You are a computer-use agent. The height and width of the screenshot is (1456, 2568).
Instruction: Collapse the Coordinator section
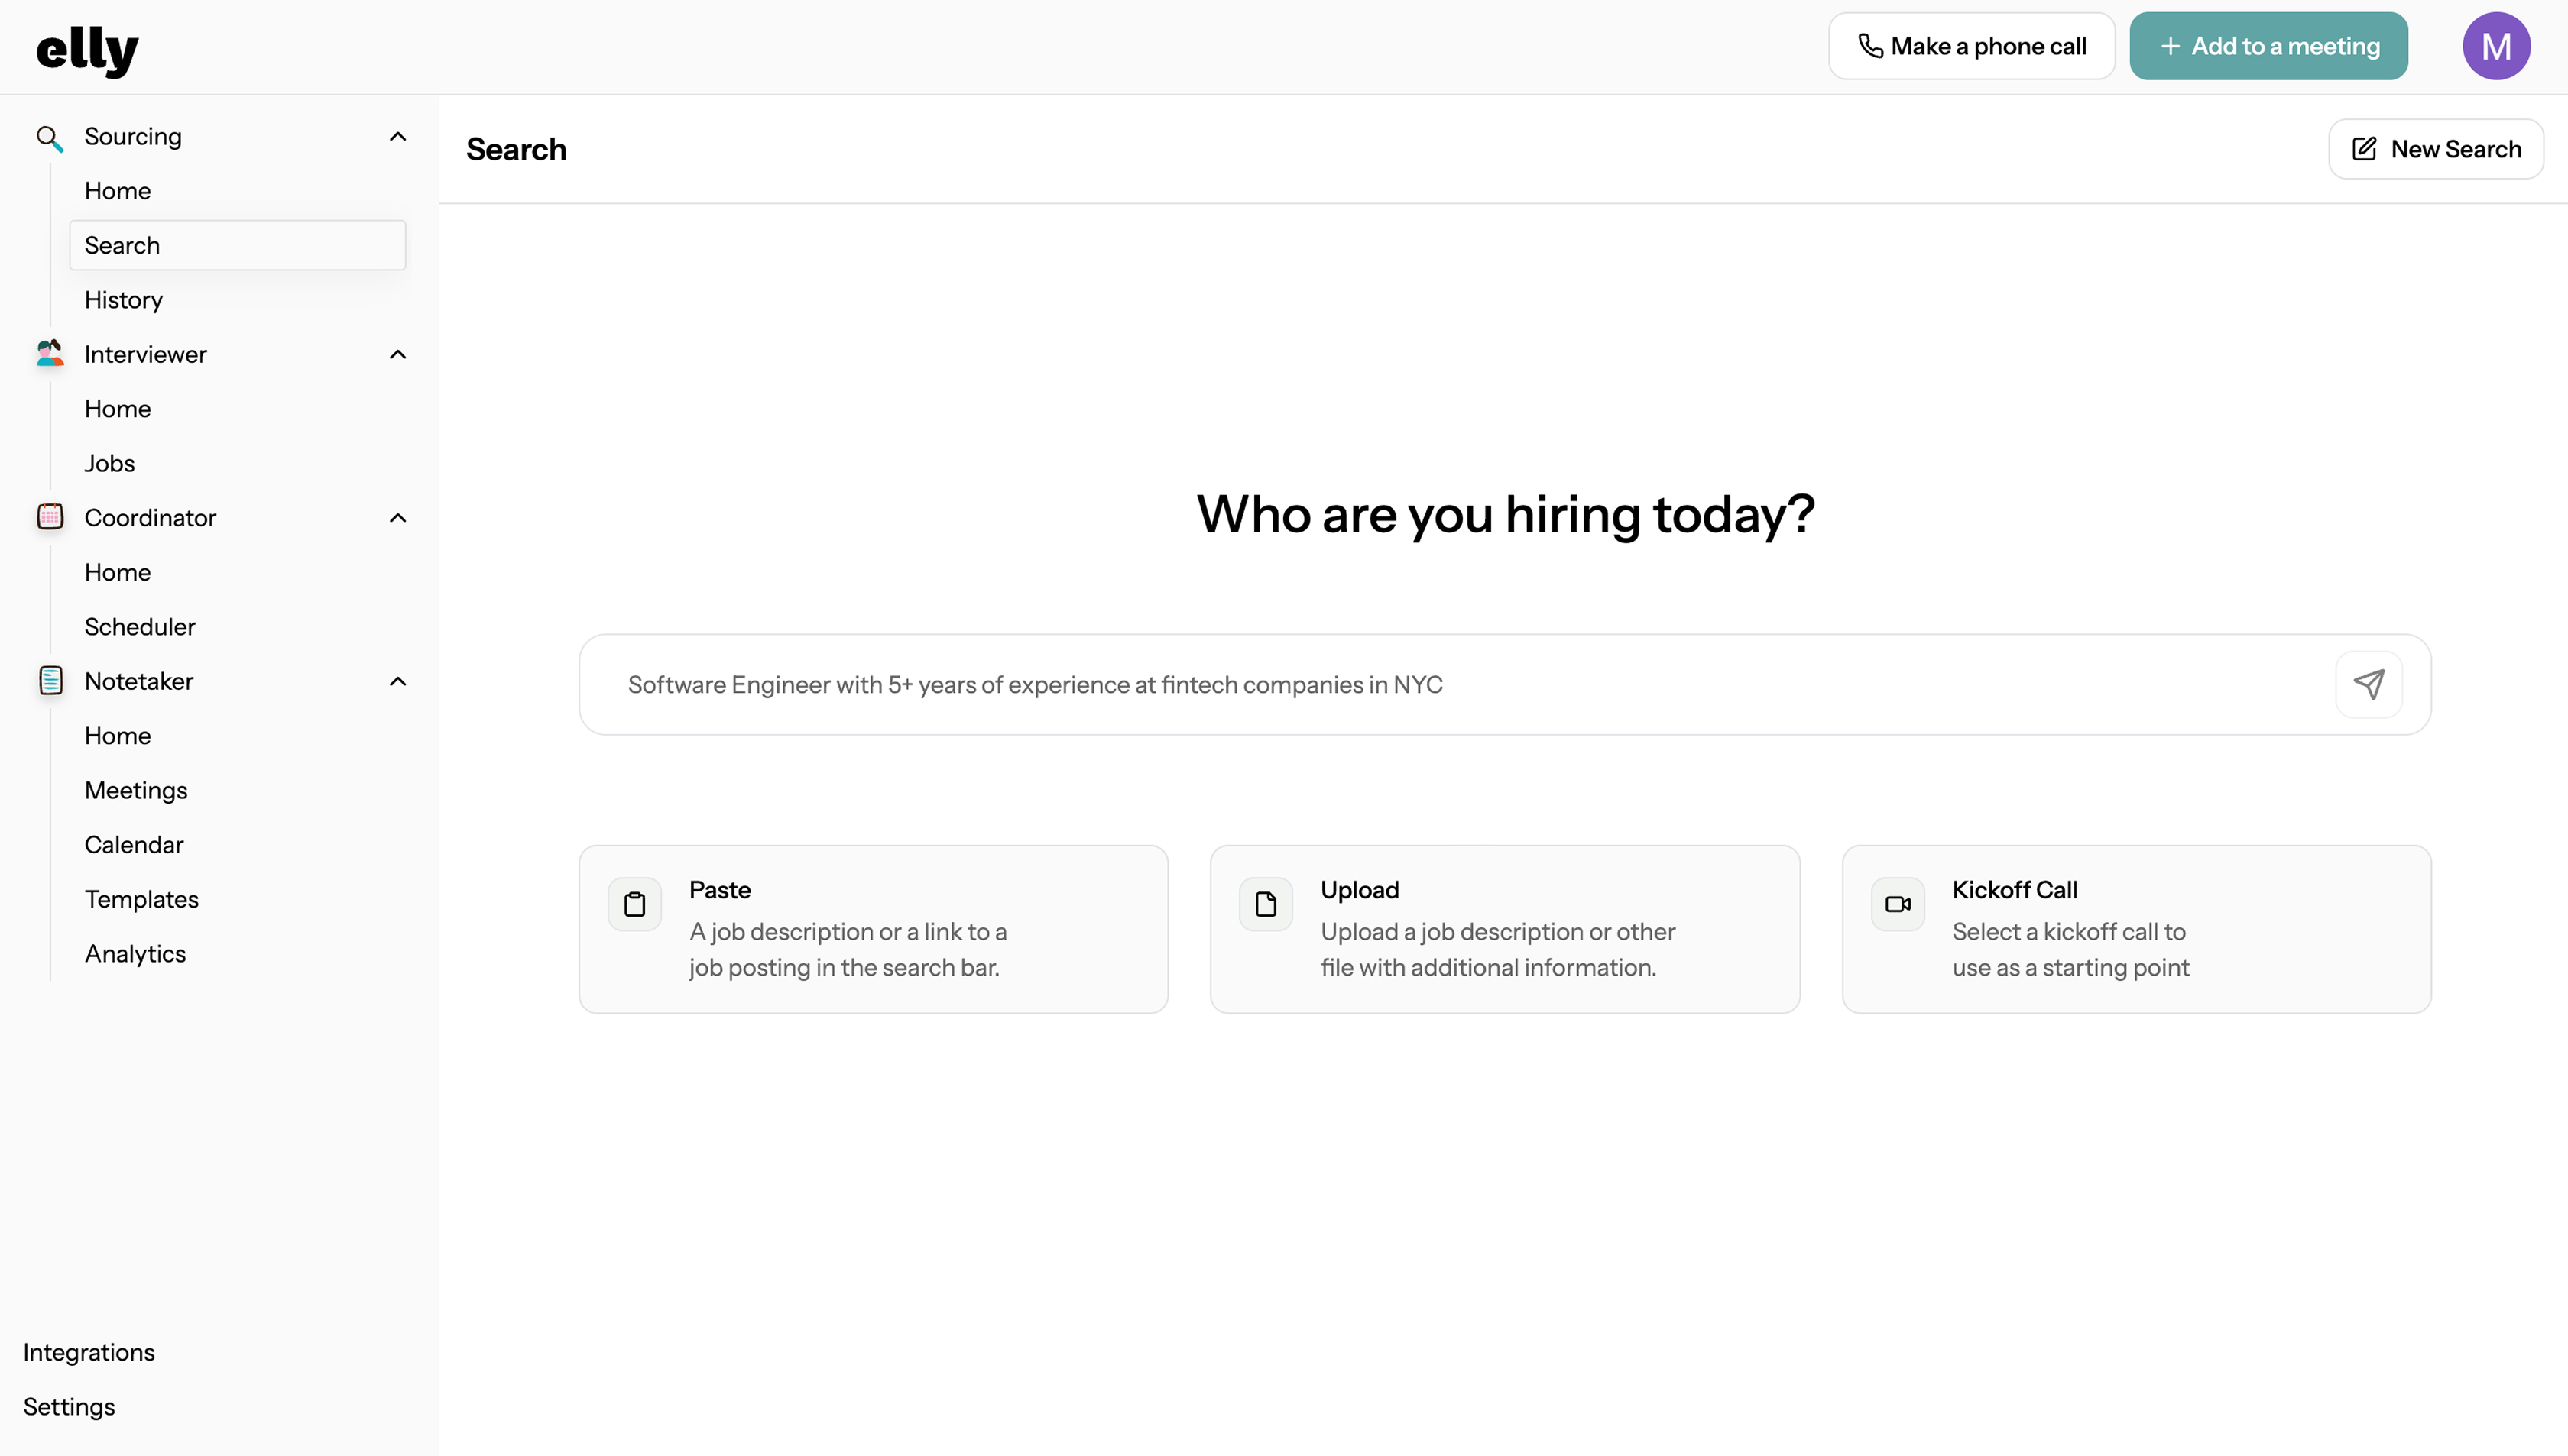(x=397, y=518)
